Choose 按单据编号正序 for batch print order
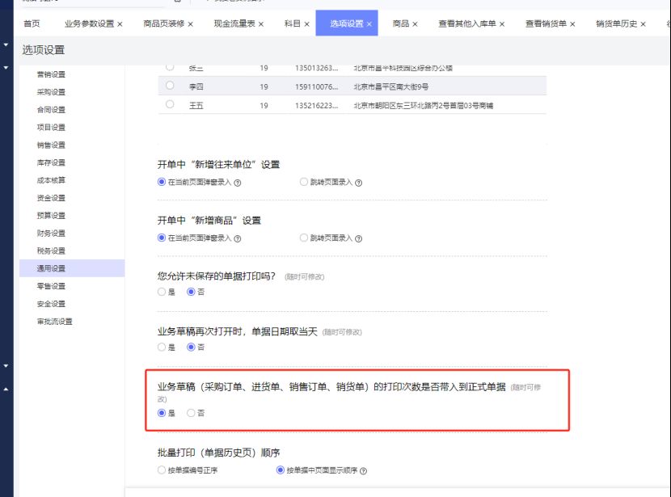The height and width of the screenshot is (497, 671). 162,470
